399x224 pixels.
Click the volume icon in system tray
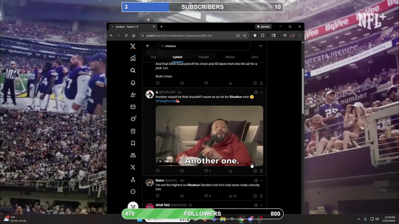pyautogui.click(x=377, y=219)
